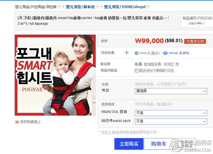Go to 婴儿背带/TODBI/iAngel category

[x=125, y=7]
